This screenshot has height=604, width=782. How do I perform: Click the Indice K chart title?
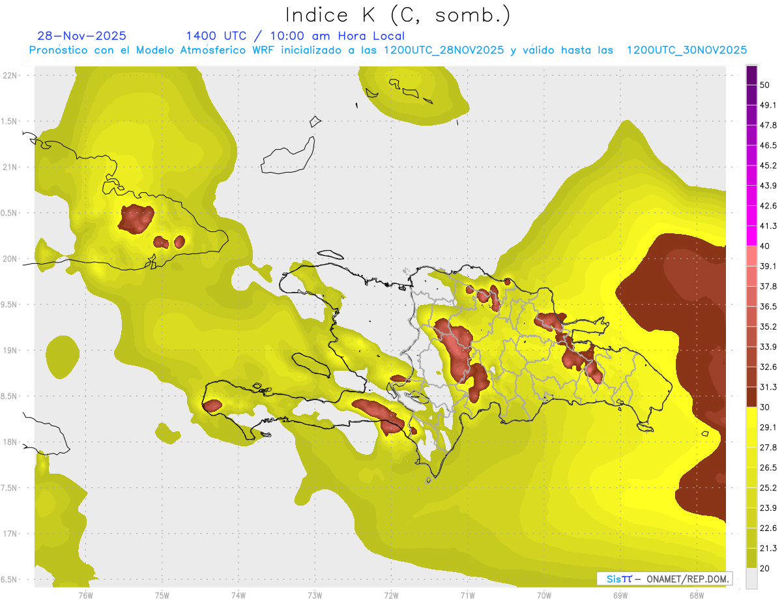tap(398, 14)
